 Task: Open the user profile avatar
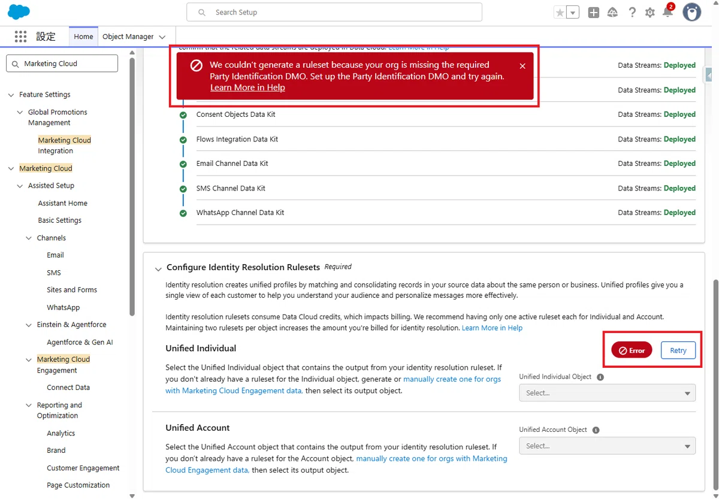(x=692, y=12)
